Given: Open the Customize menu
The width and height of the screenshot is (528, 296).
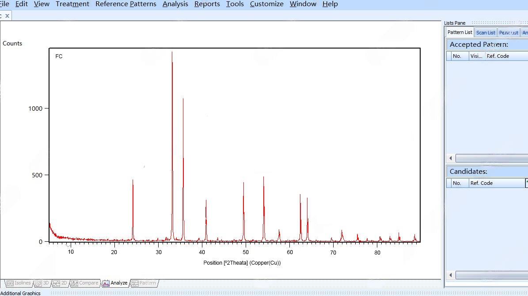Looking at the screenshot, I should click(x=266, y=4).
